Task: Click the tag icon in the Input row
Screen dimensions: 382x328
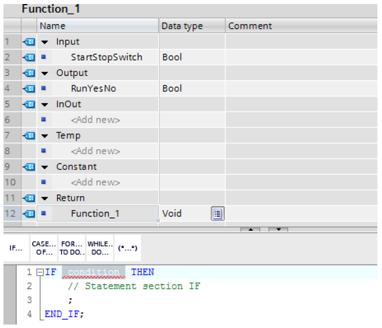Action: tap(29, 42)
